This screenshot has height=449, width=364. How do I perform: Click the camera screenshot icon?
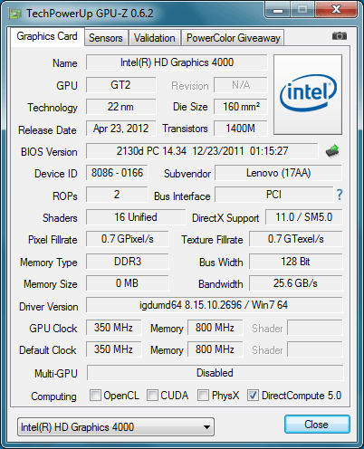tap(340, 36)
